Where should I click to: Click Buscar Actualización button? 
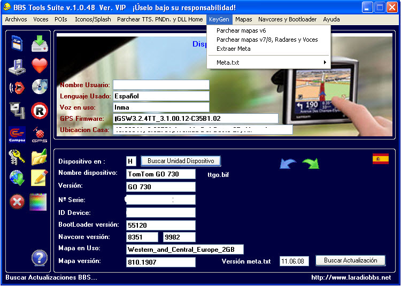[x=350, y=260]
